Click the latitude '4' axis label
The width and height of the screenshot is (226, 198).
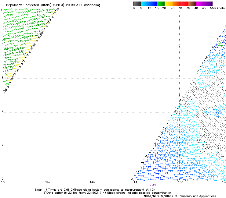click(x=2, y=111)
